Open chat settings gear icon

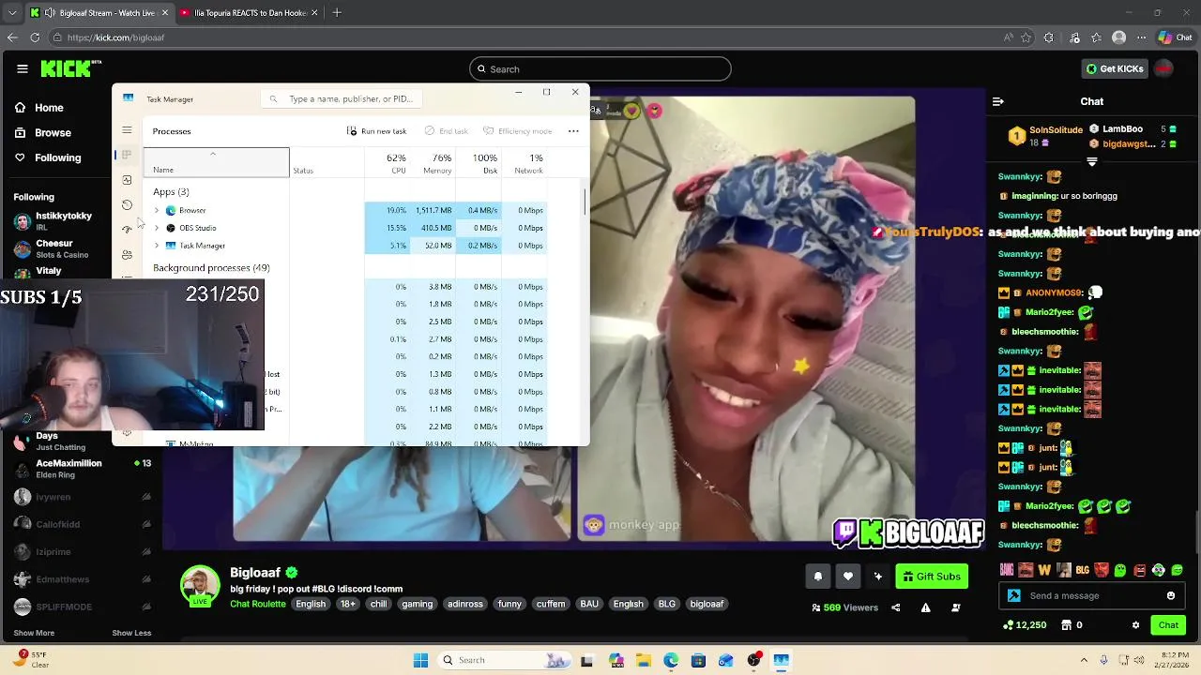point(1135,625)
